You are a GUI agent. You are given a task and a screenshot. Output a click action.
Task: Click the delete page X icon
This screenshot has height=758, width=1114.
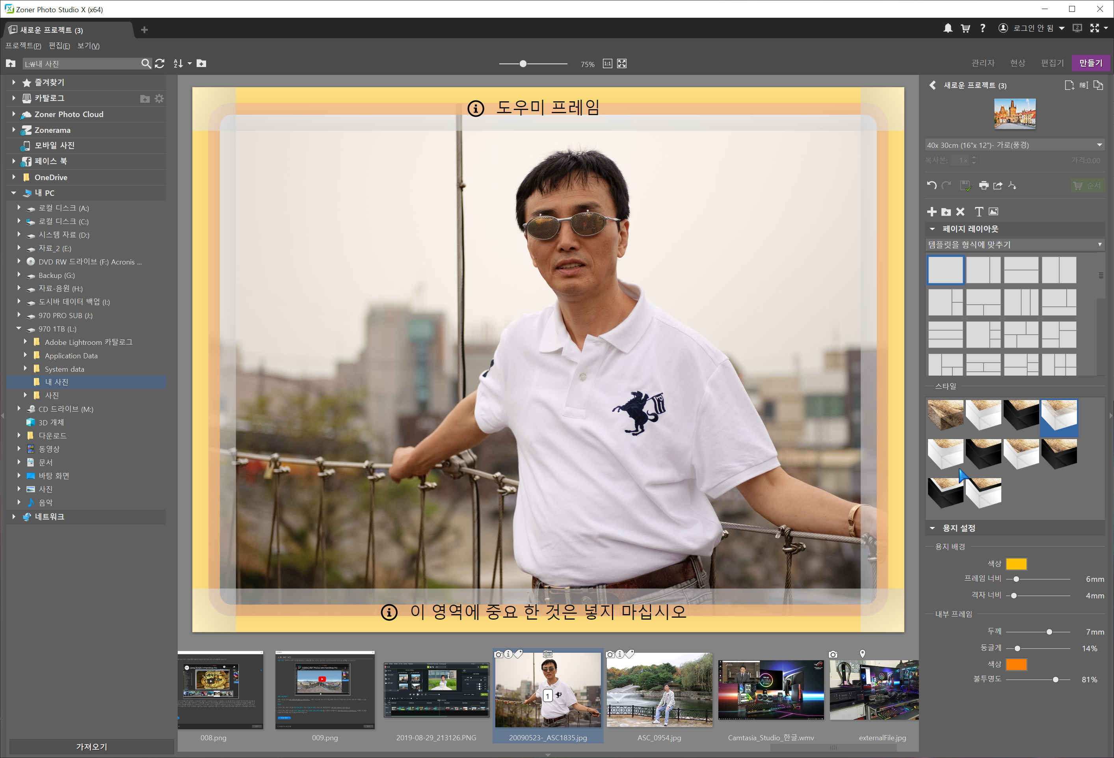coord(960,211)
